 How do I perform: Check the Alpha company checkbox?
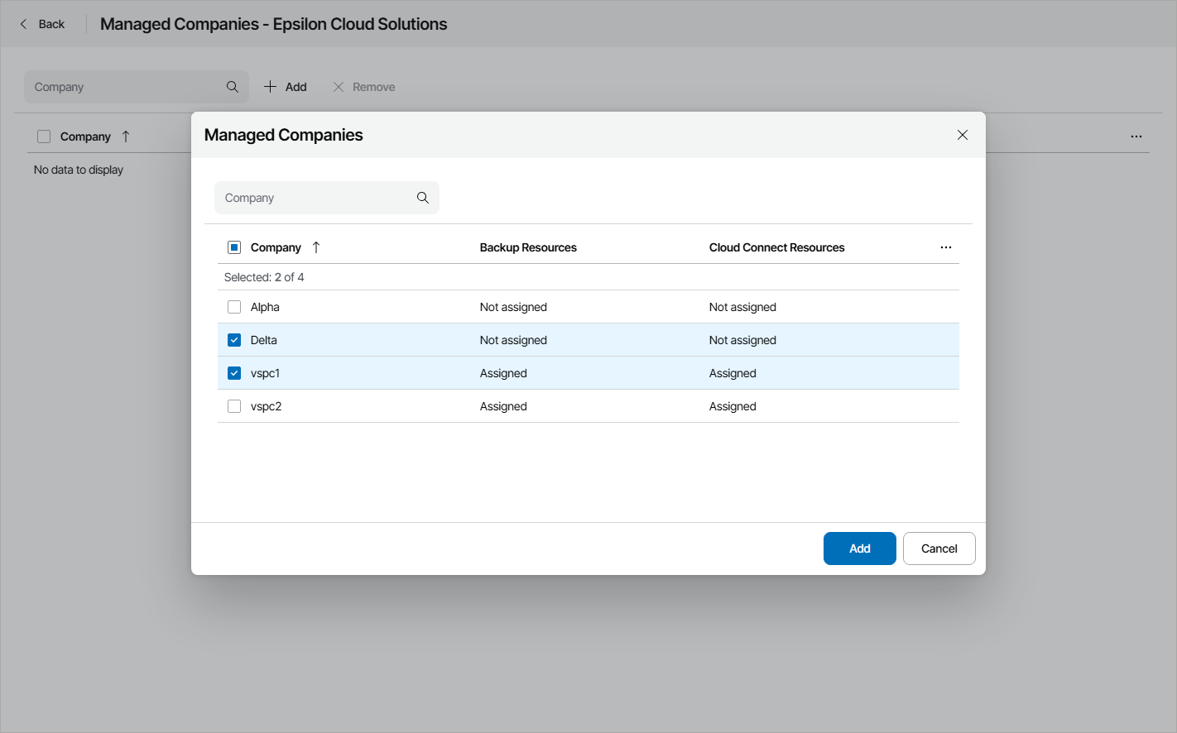[x=234, y=307]
